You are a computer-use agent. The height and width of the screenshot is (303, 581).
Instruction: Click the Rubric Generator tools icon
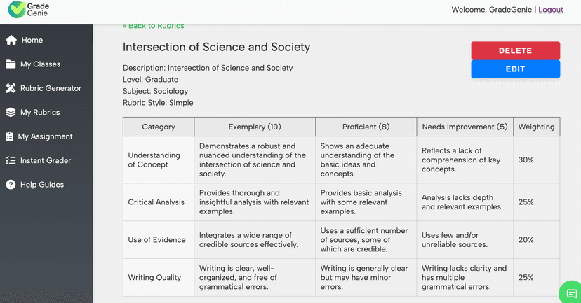[11, 88]
